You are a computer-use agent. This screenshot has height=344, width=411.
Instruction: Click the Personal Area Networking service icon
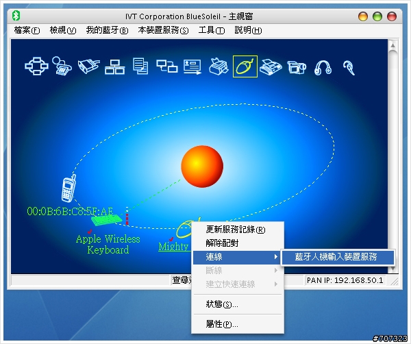[36, 66]
